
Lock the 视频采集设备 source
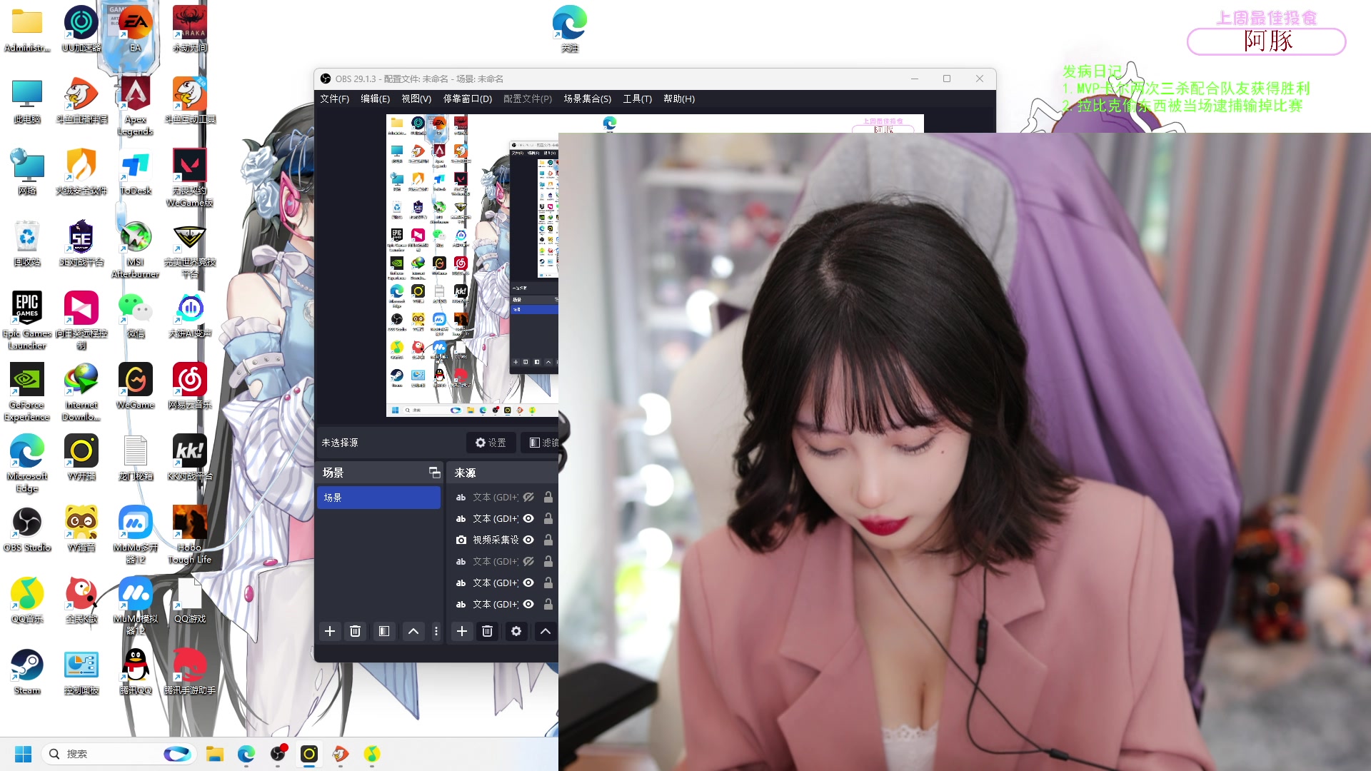[548, 540]
